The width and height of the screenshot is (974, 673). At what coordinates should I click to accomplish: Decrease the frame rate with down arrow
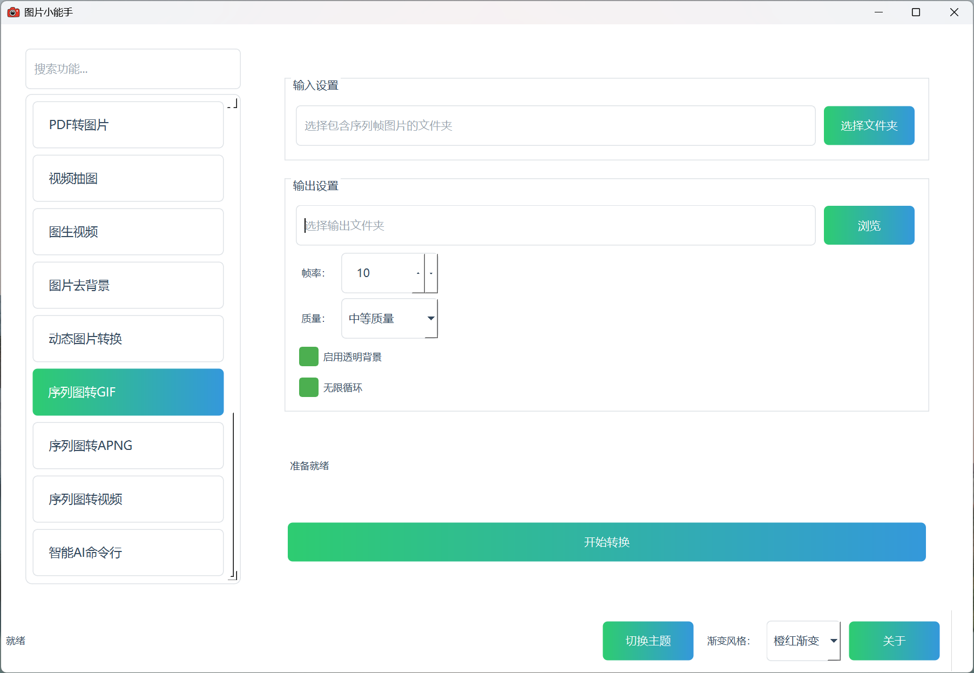(431, 273)
